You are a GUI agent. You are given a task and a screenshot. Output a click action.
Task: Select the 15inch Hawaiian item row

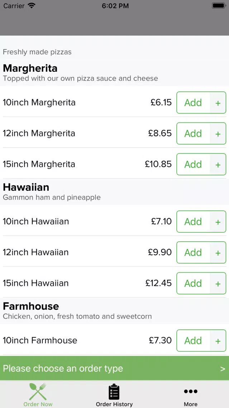(x=115, y=283)
